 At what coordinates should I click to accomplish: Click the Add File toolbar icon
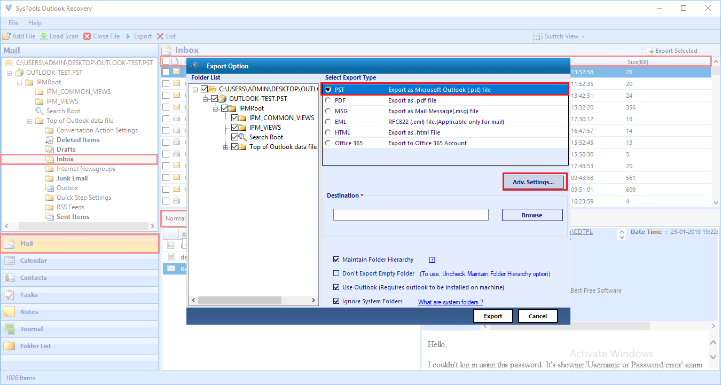click(x=6, y=36)
